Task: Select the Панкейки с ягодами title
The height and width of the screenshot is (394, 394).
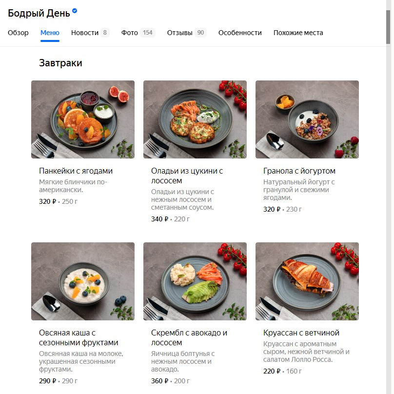Action: click(76, 171)
